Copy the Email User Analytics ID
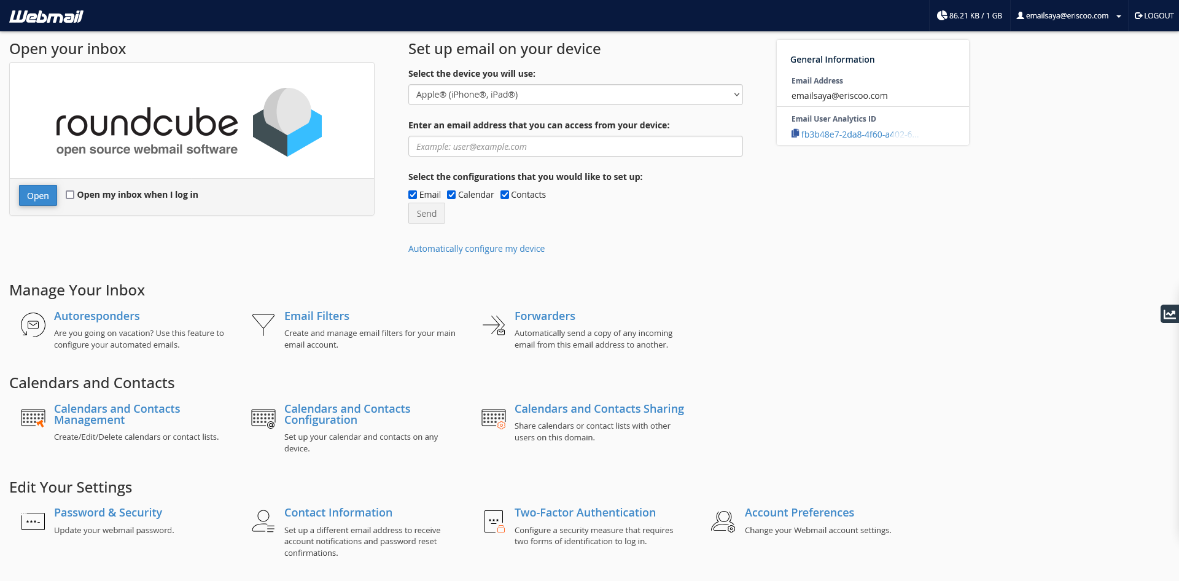 tap(795, 134)
